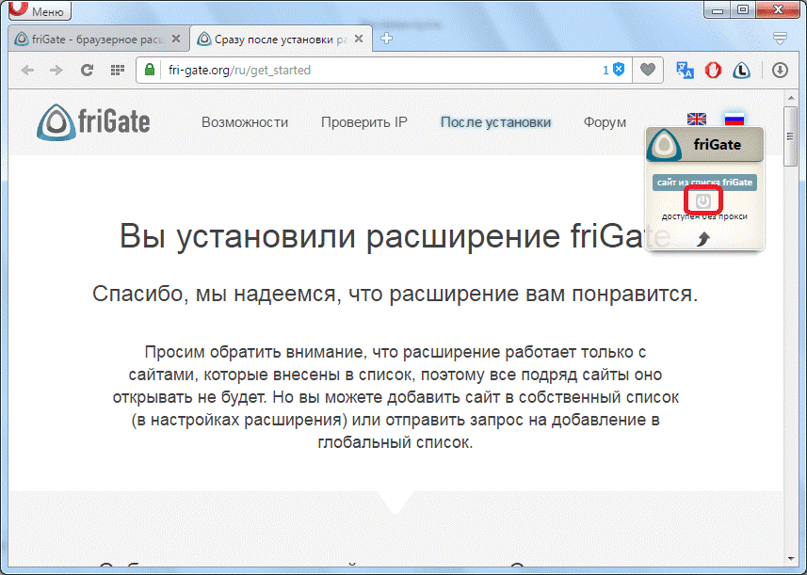This screenshot has height=575, width=807.
Task: Click the доступен без прокси status text
Action: coord(704,216)
